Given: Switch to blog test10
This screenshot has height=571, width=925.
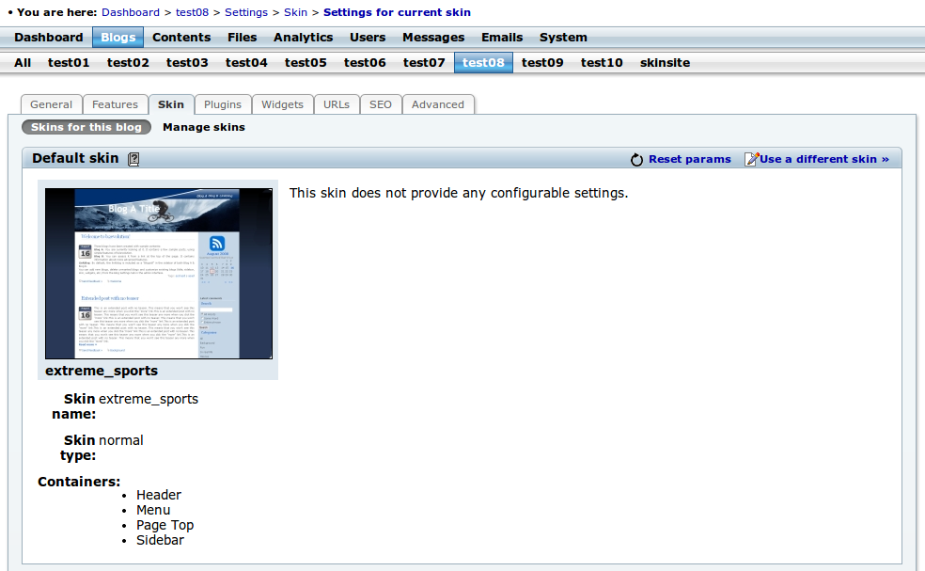Looking at the screenshot, I should pyautogui.click(x=602, y=63).
